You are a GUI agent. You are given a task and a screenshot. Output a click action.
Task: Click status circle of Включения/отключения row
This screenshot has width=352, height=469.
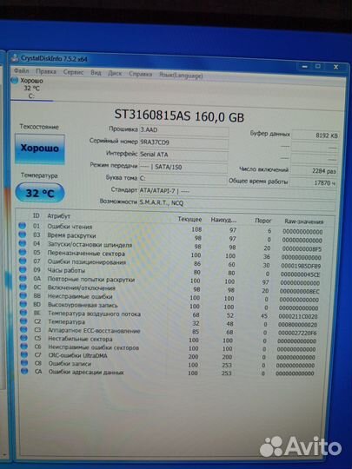23,287
